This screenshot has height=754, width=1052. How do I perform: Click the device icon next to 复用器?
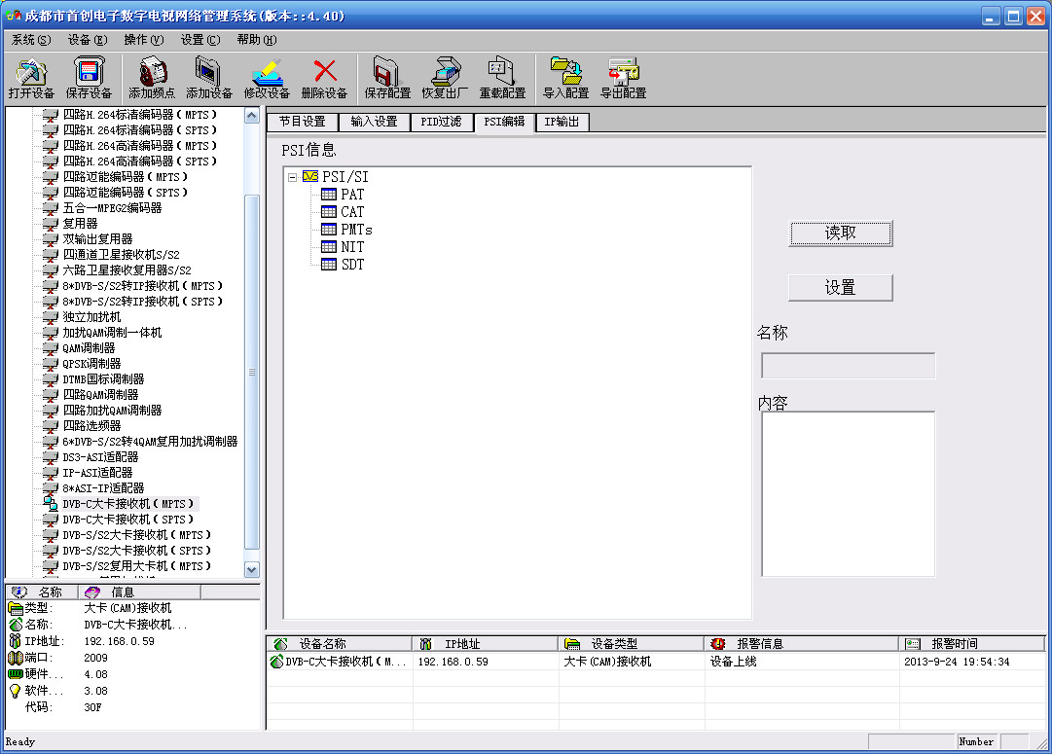51,224
